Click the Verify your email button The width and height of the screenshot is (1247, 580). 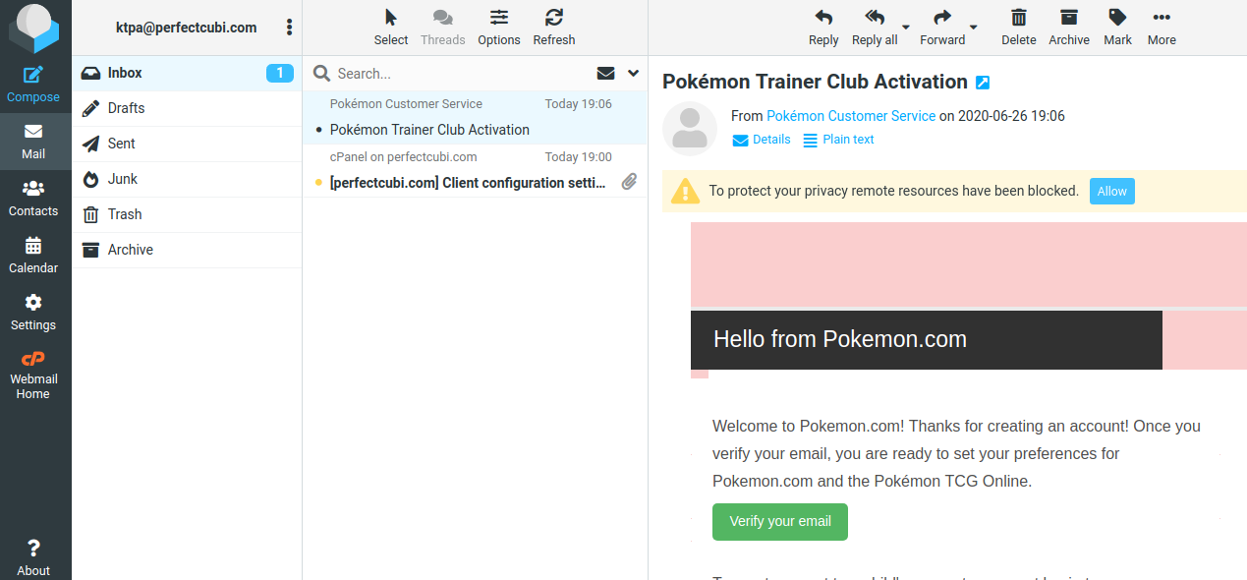coord(780,522)
